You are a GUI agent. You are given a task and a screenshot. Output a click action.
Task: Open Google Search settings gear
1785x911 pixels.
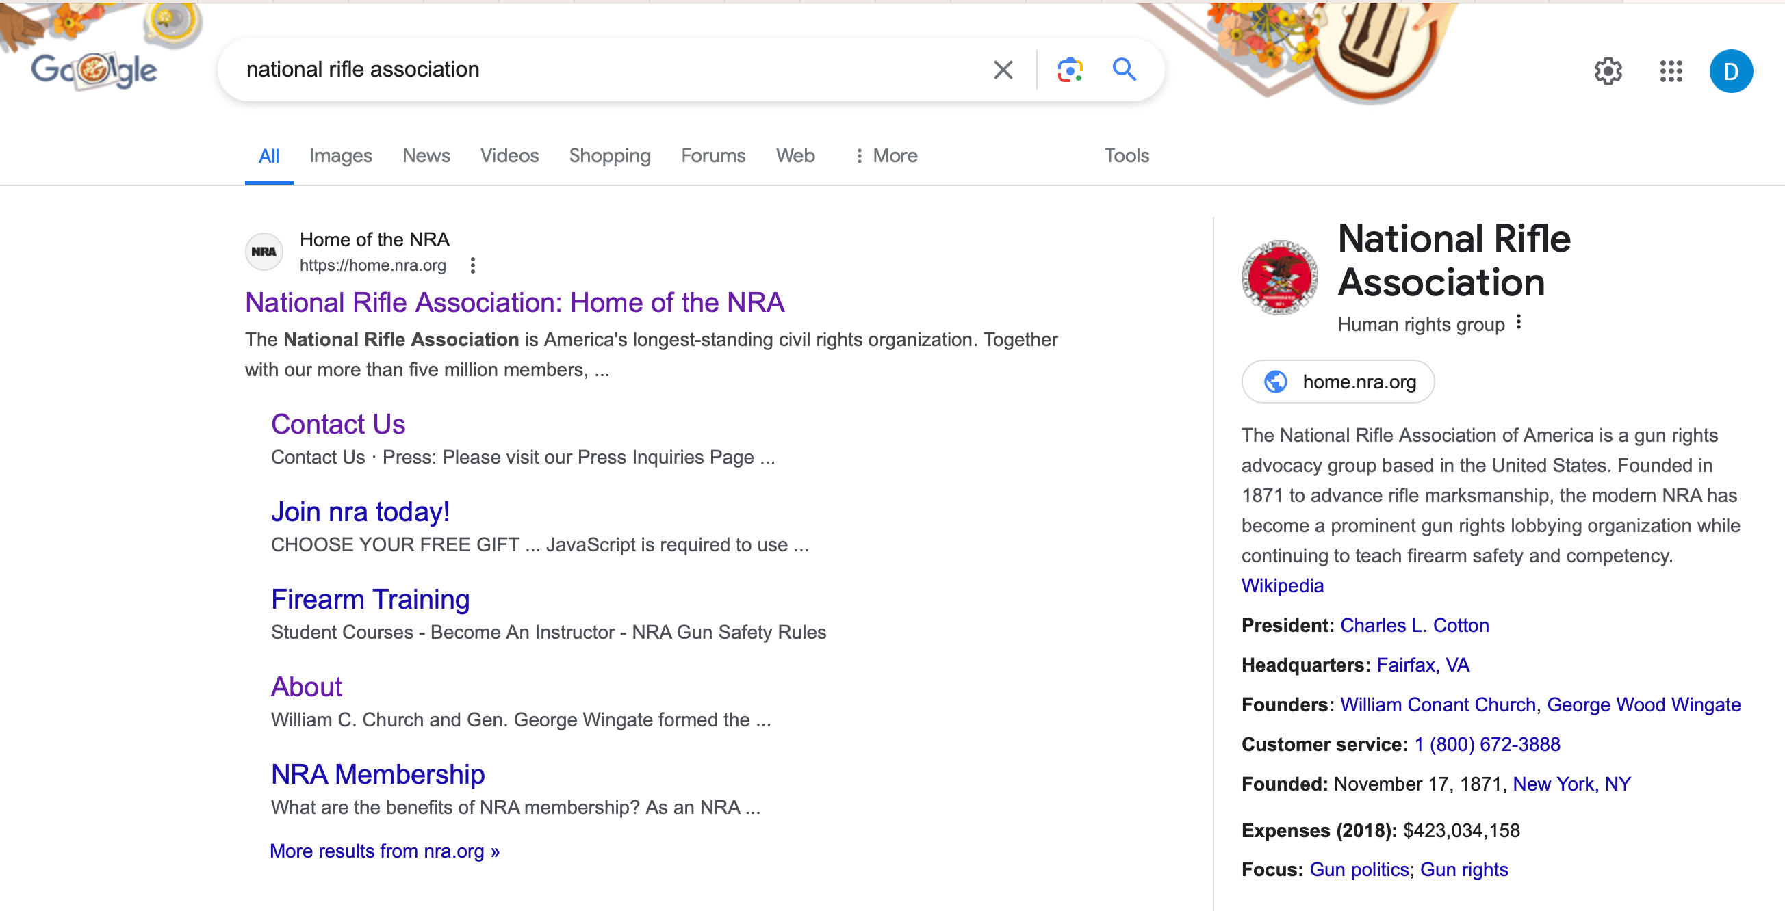click(1608, 70)
